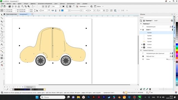
Task: Pick the blue swatch in color palette
Action: tap(177, 44)
